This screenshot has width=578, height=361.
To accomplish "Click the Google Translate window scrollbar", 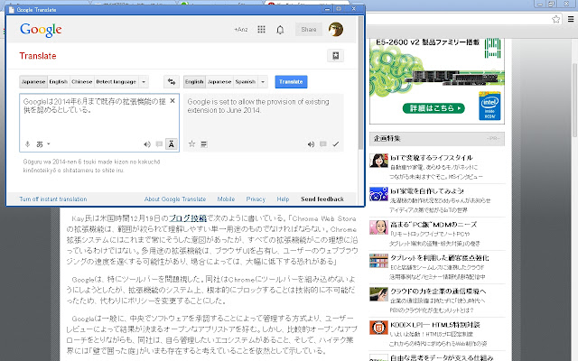I will point(360,83).
